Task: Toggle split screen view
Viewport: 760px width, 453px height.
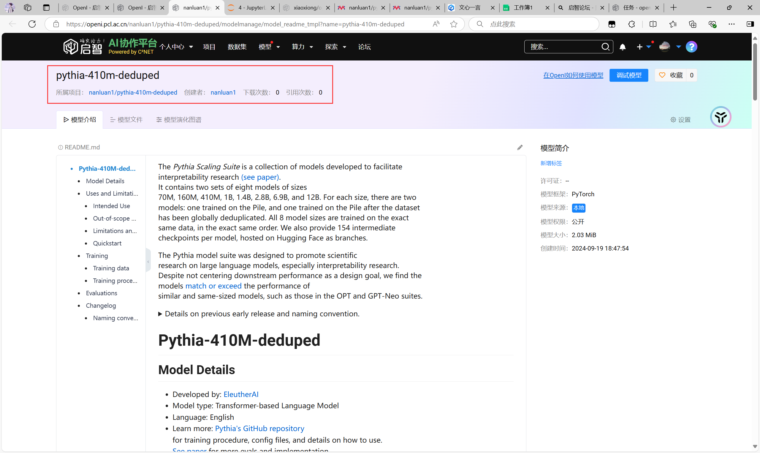Action: pos(653,24)
